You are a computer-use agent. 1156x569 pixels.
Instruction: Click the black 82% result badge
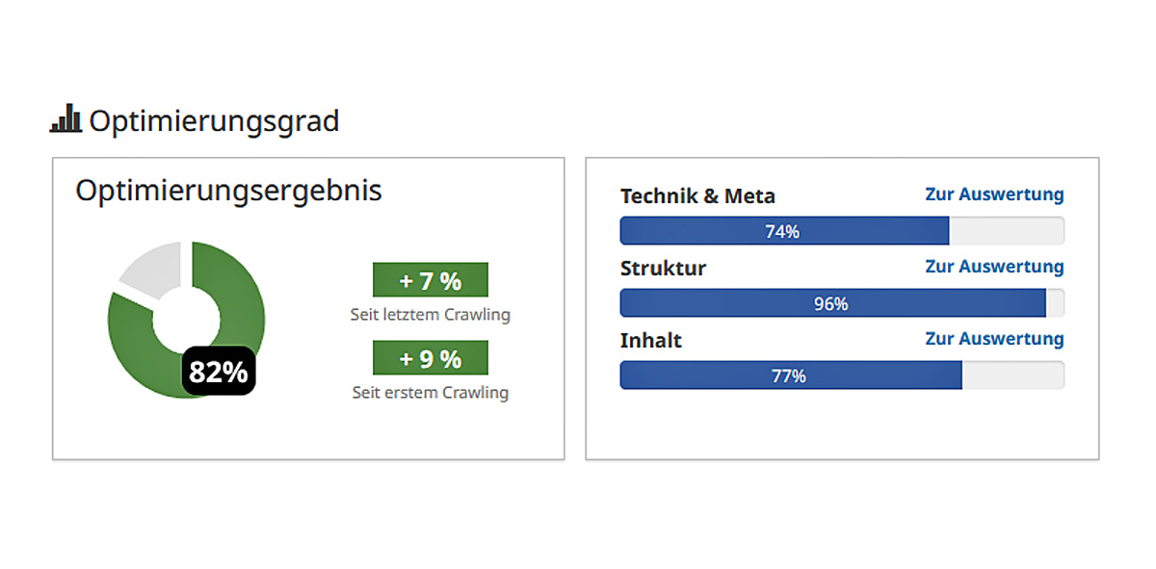point(219,372)
